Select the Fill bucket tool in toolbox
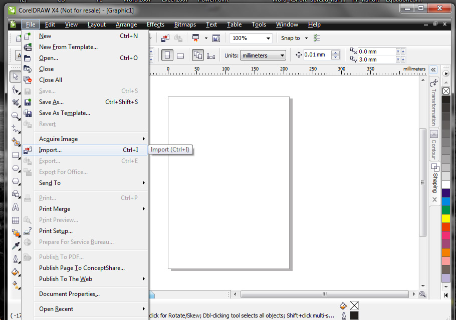456x320 pixels. point(16,272)
